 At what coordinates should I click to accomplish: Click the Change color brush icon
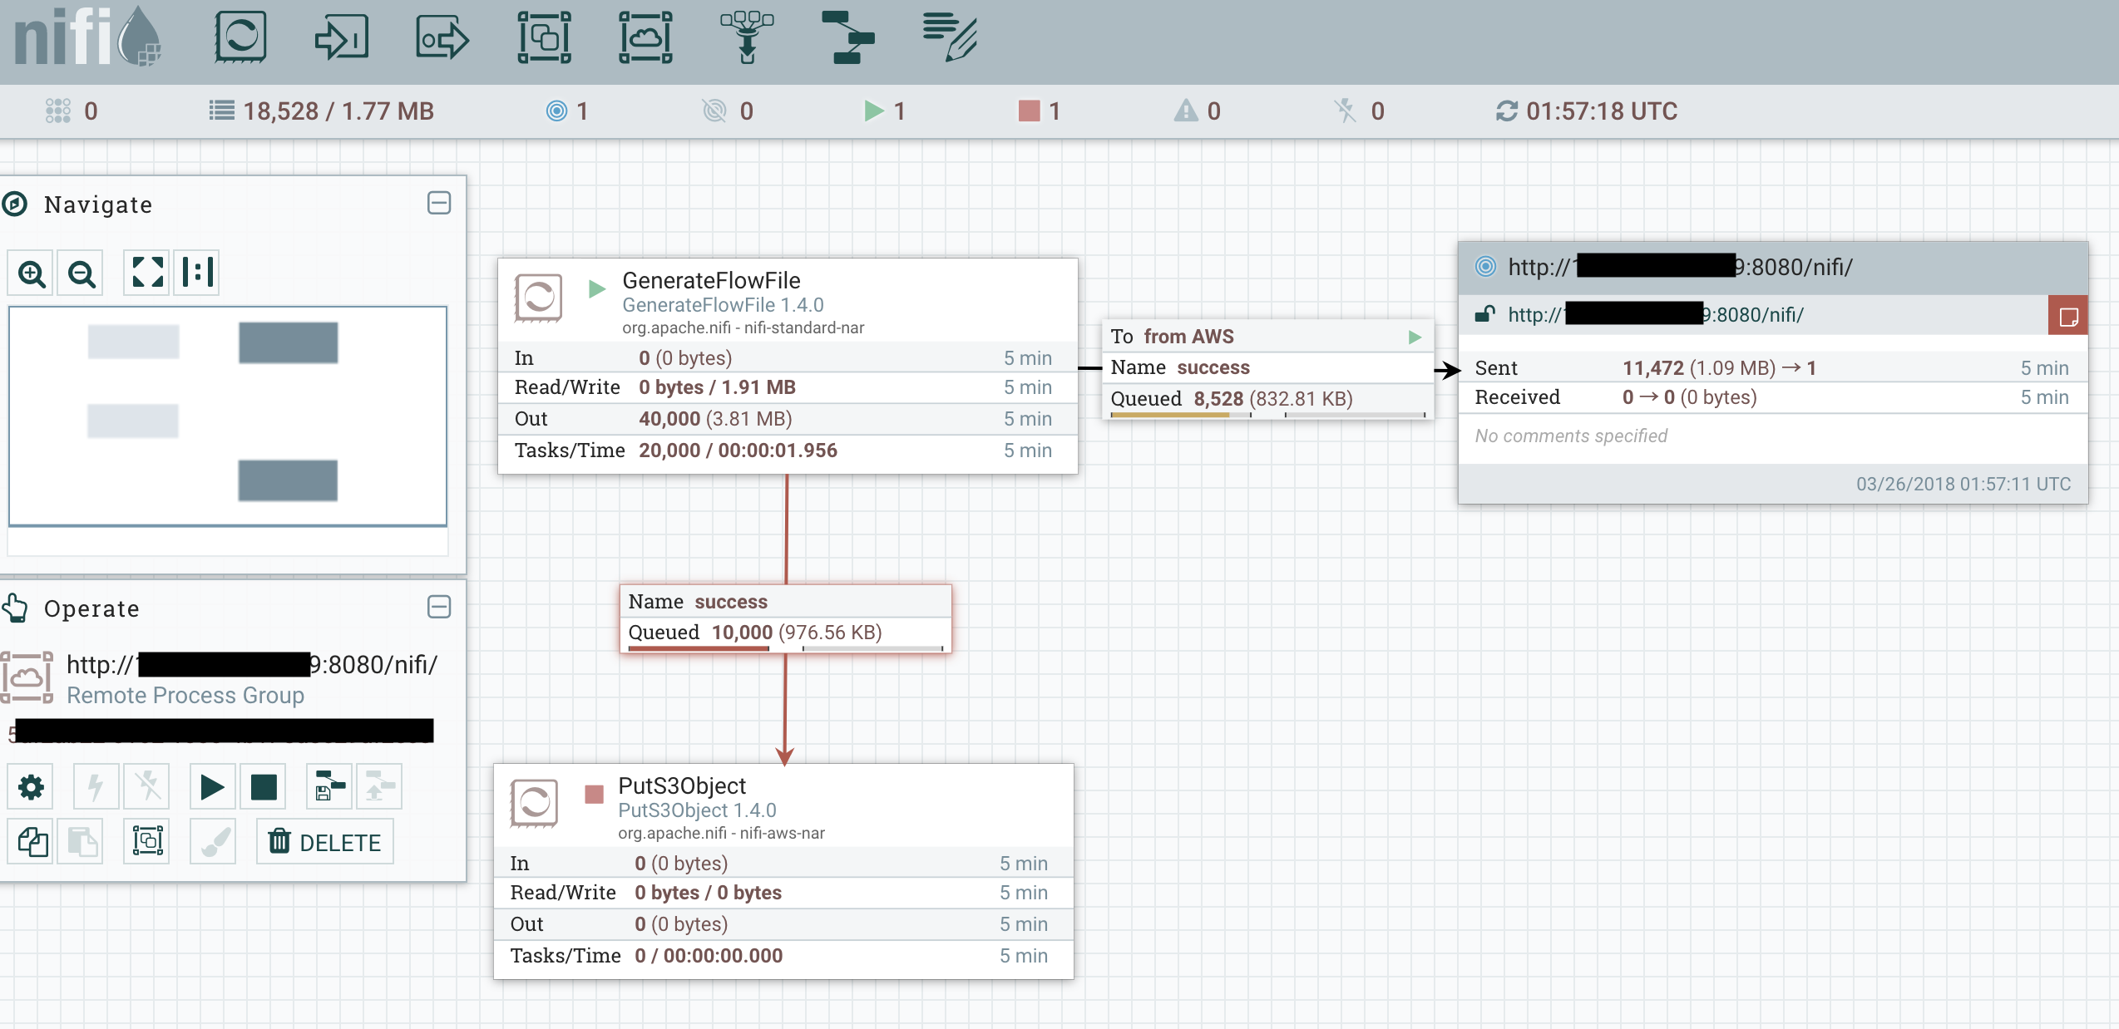(x=213, y=841)
